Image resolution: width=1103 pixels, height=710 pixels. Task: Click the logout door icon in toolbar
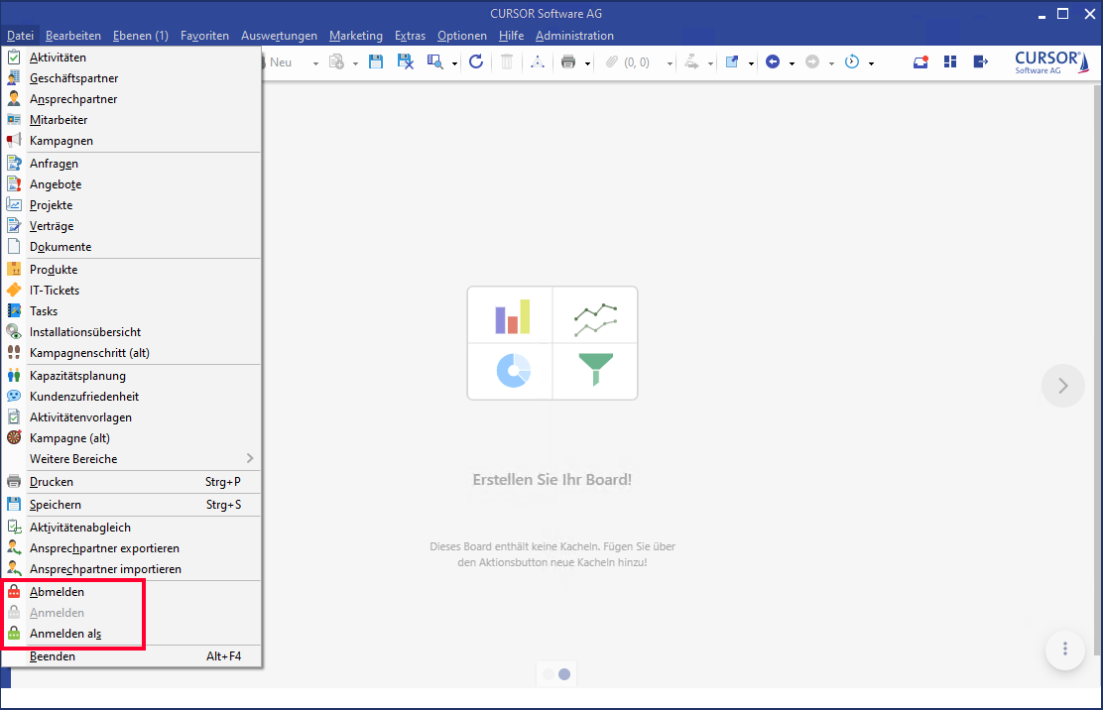click(x=980, y=62)
